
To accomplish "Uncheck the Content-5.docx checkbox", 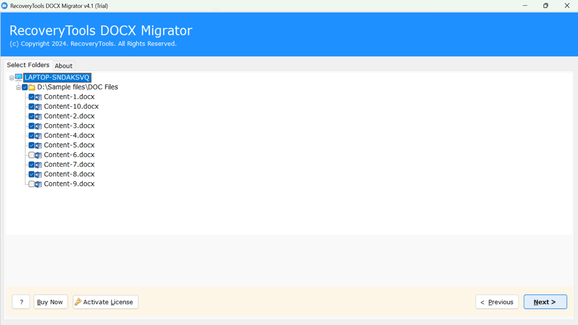I will click(x=32, y=145).
